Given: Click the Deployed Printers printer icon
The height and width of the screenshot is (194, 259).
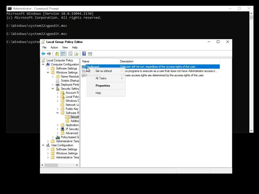Looking at the screenshot, I should [57, 85].
